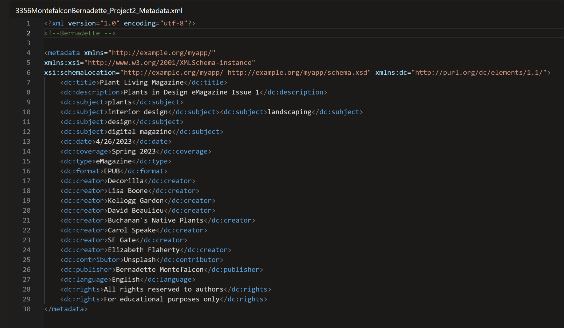This screenshot has width=564, height=328.
Task: Click the opening dc:title tag
Action: click(80, 82)
